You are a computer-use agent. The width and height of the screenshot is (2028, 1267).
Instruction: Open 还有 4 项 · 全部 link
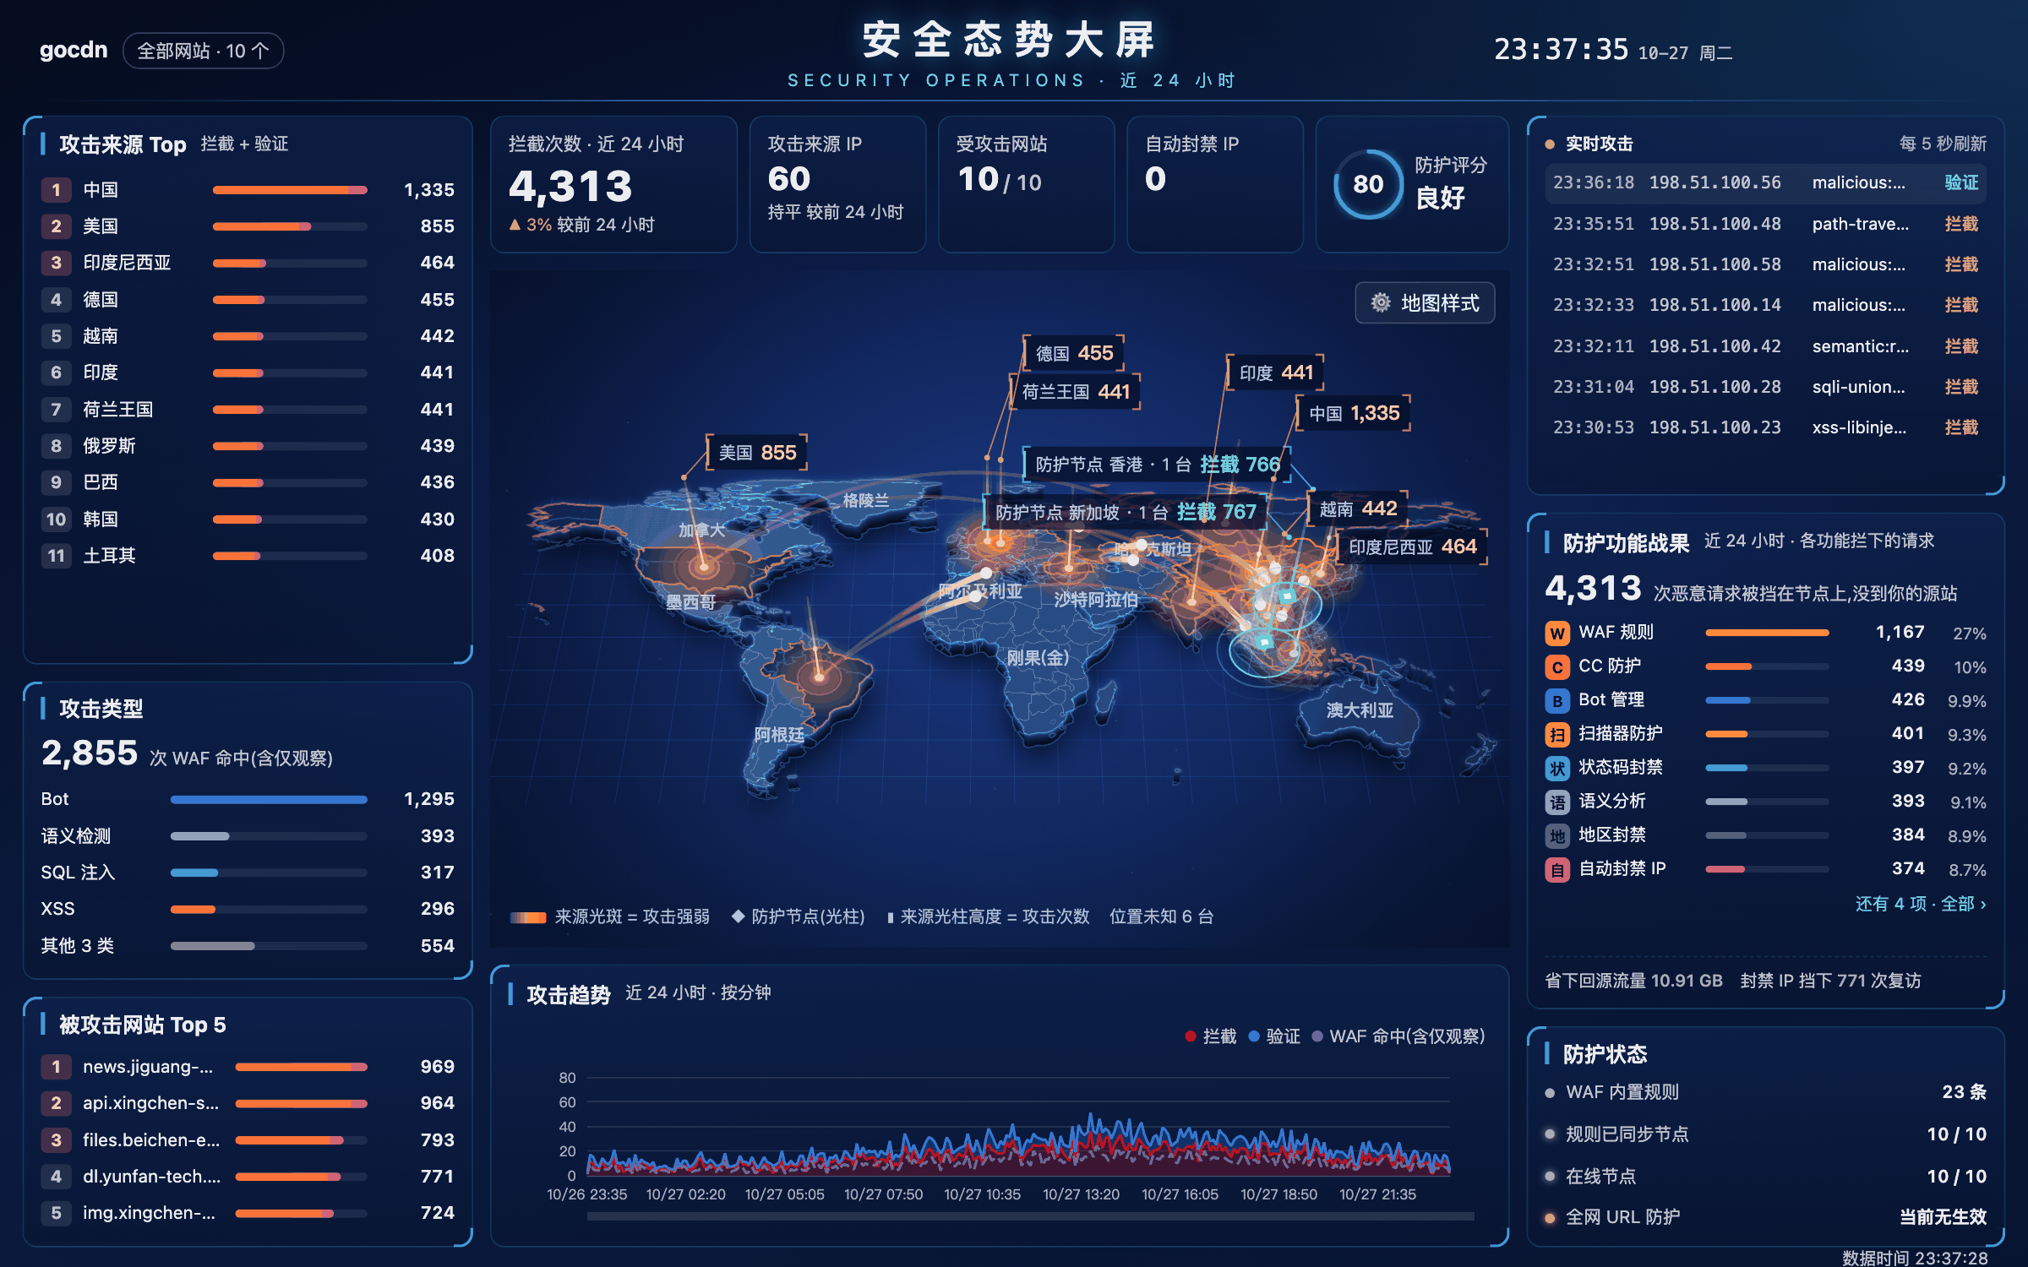coord(1920,904)
